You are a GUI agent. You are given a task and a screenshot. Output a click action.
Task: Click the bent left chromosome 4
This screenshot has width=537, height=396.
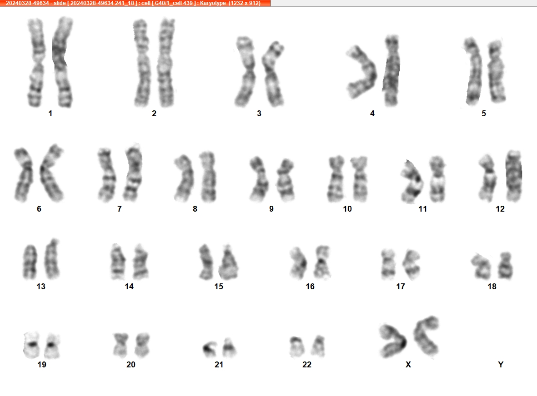(361, 72)
